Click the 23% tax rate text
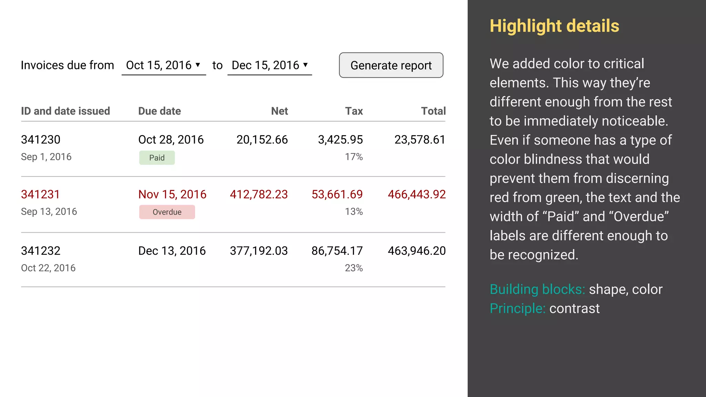Image resolution: width=706 pixels, height=397 pixels. click(x=354, y=268)
